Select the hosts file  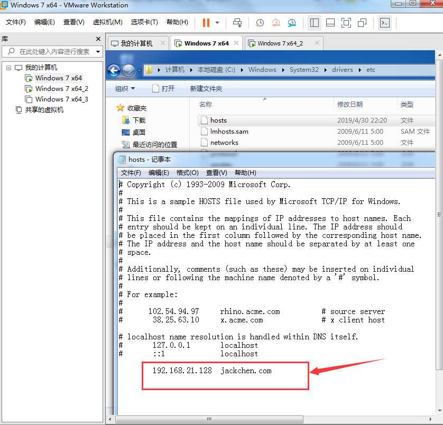316,121
